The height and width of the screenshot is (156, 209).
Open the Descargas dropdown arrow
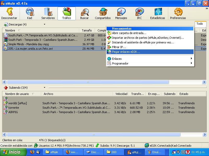(x=44, y=24)
